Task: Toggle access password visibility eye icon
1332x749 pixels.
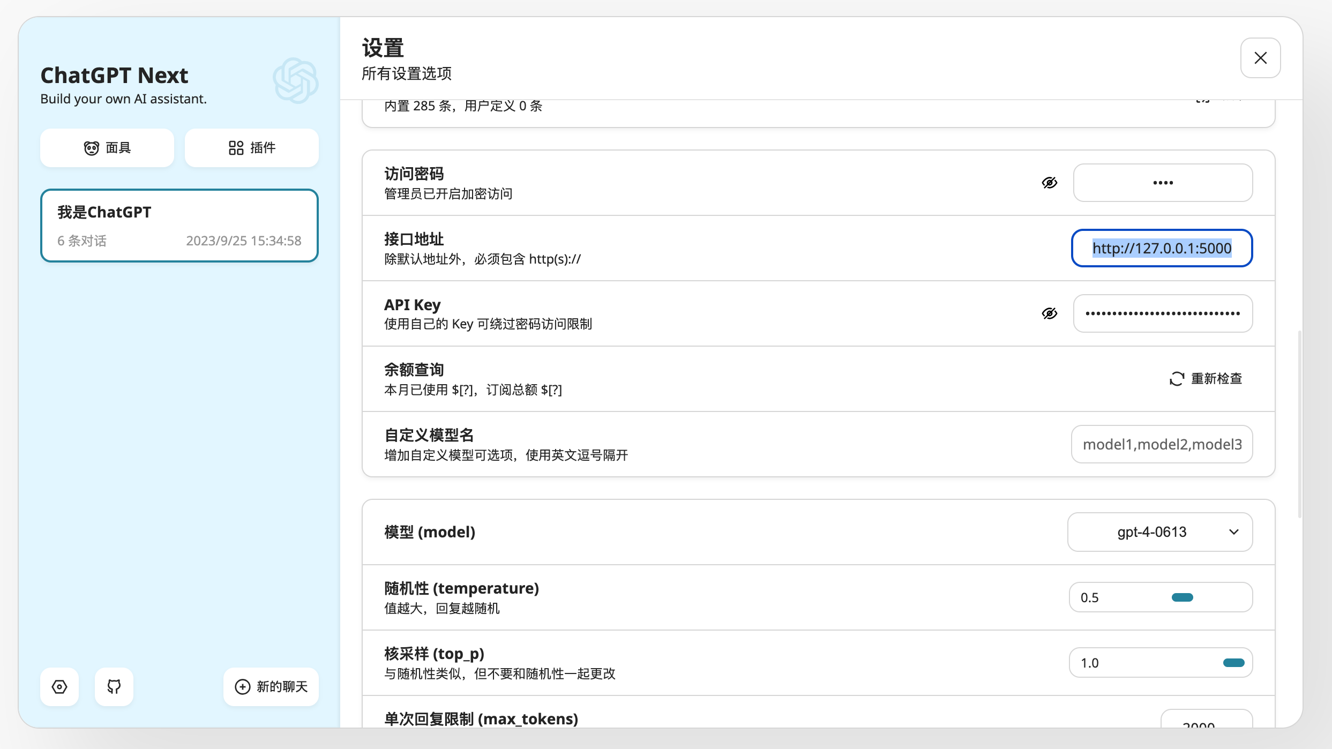Action: point(1049,183)
